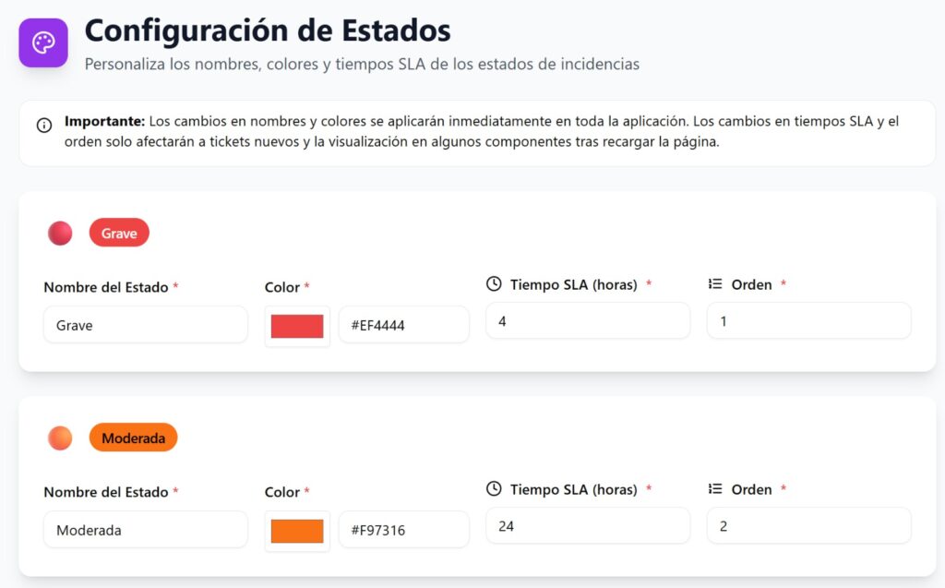Click the red Grave preview badge

(x=119, y=233)
